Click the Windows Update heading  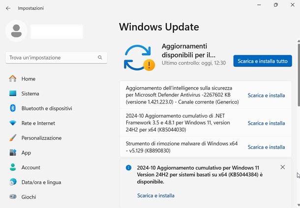coord(159,27)
